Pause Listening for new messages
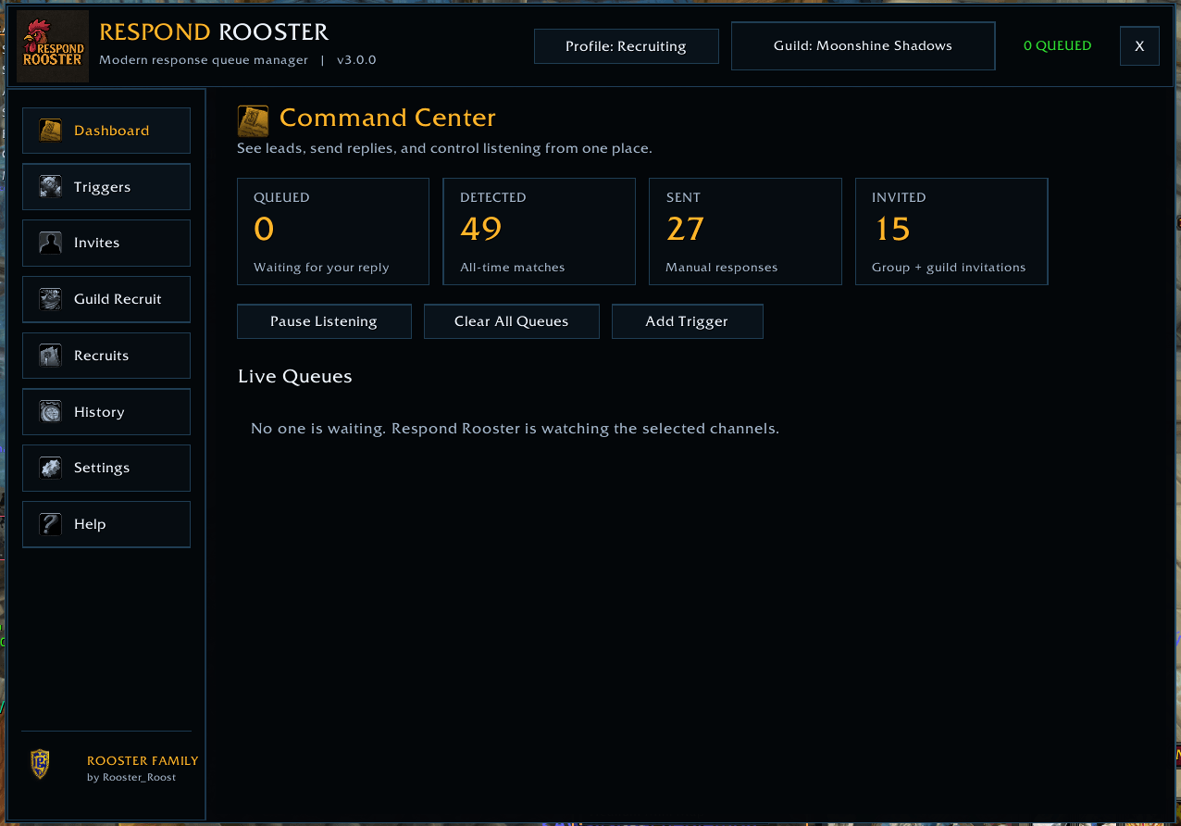Viewport: 1181px width, 826px height. coord(324,321)
